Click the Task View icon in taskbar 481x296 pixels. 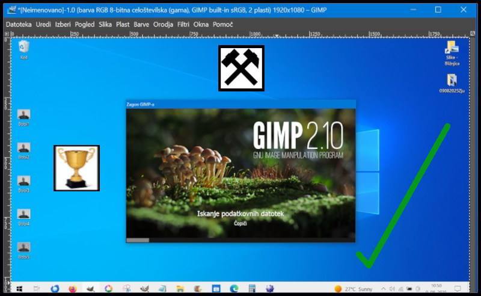click(37, 289)
